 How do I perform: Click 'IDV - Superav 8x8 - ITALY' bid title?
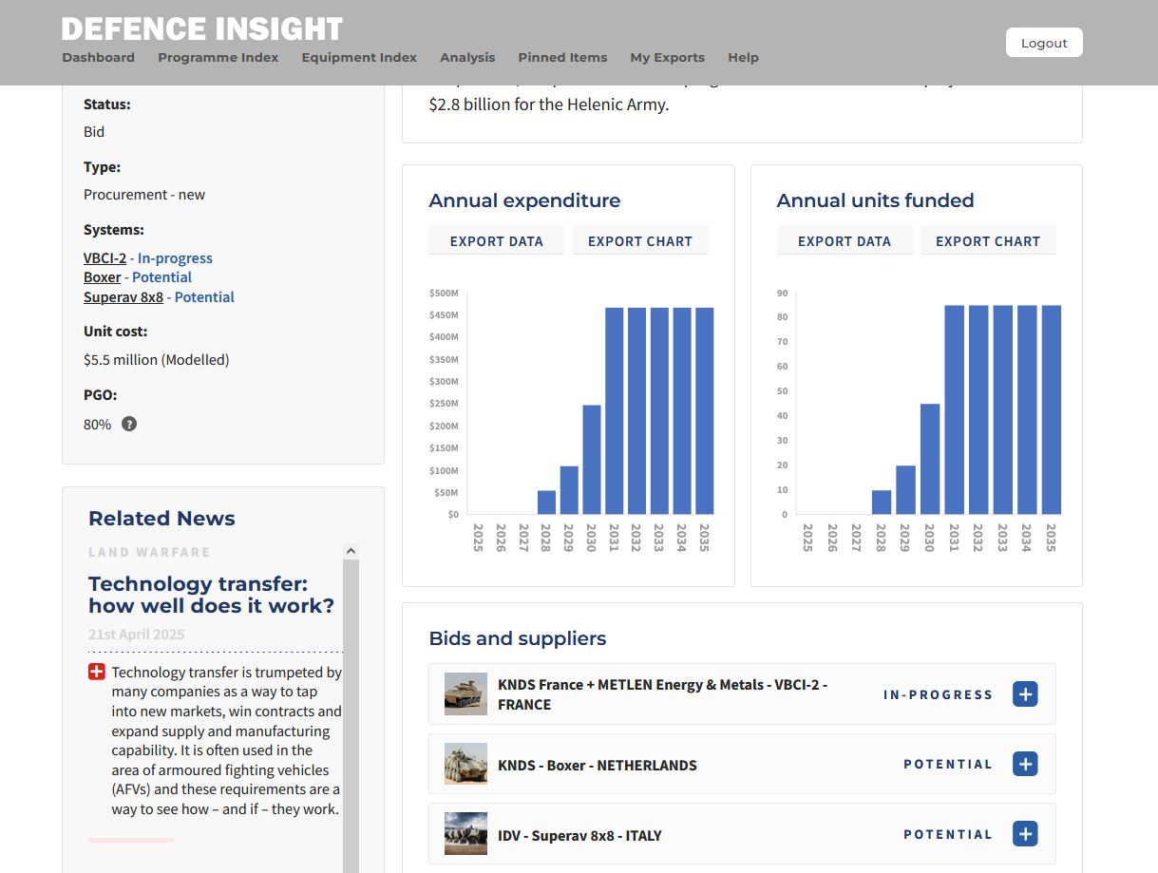click(x=579, y=836)
